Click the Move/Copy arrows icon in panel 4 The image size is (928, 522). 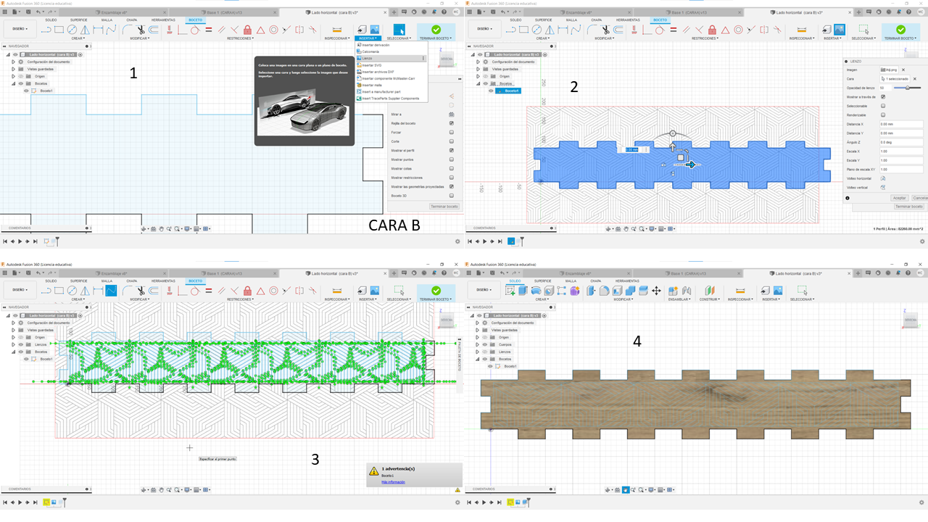pos(656,290)
